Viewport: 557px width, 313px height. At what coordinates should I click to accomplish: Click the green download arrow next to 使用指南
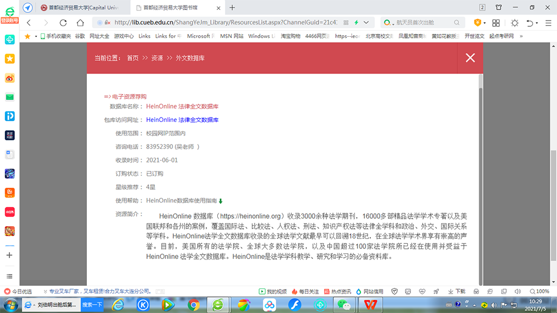click(x=221, y=201)
